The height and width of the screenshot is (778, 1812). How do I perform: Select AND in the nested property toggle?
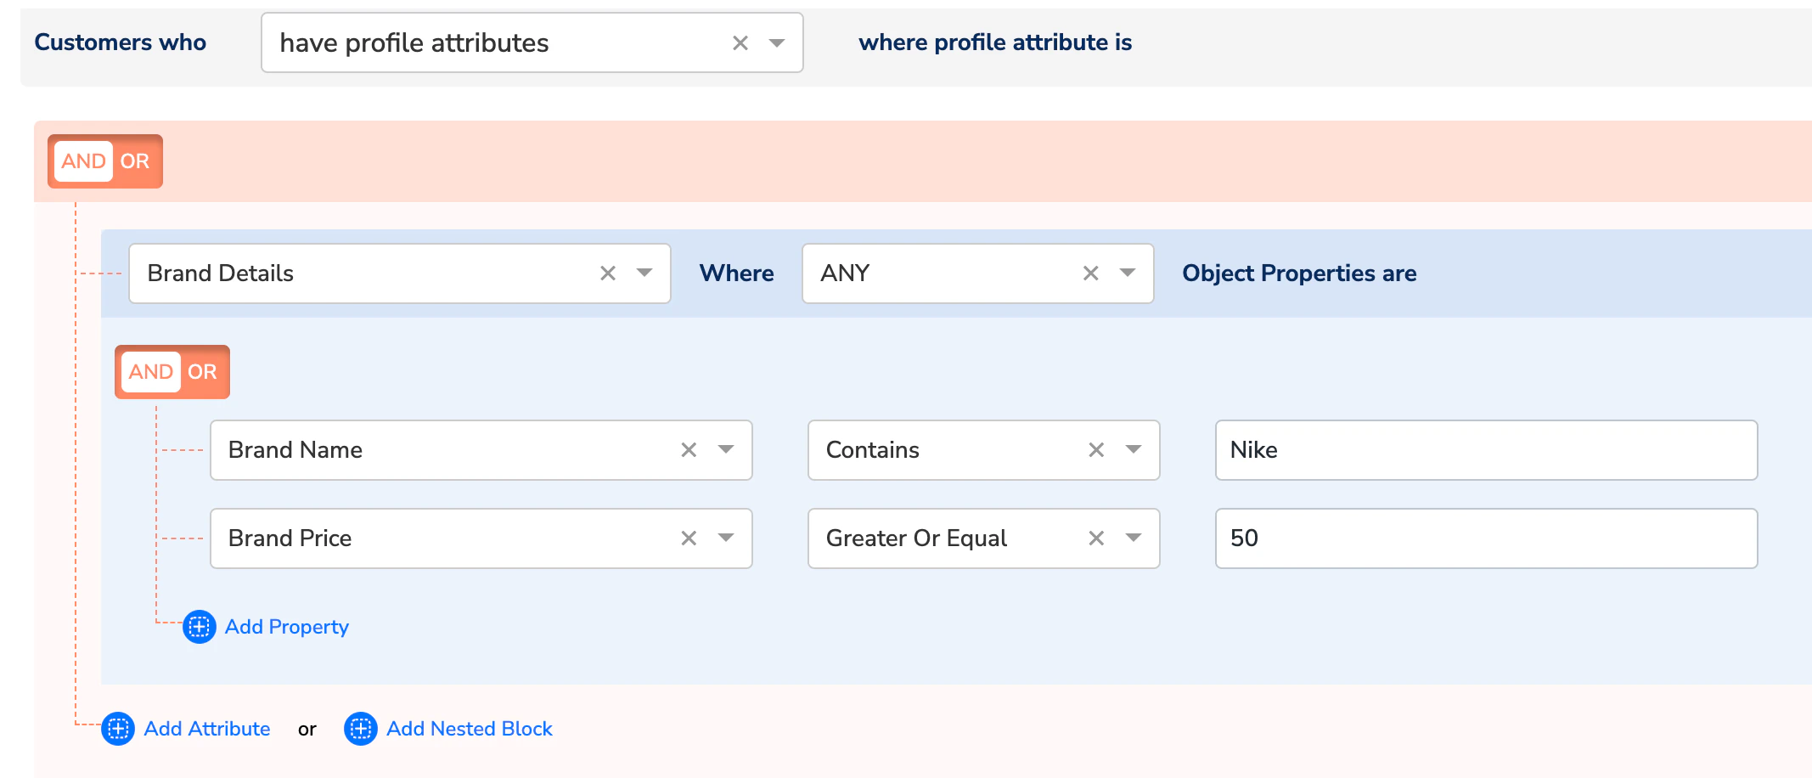click(151, 372)
